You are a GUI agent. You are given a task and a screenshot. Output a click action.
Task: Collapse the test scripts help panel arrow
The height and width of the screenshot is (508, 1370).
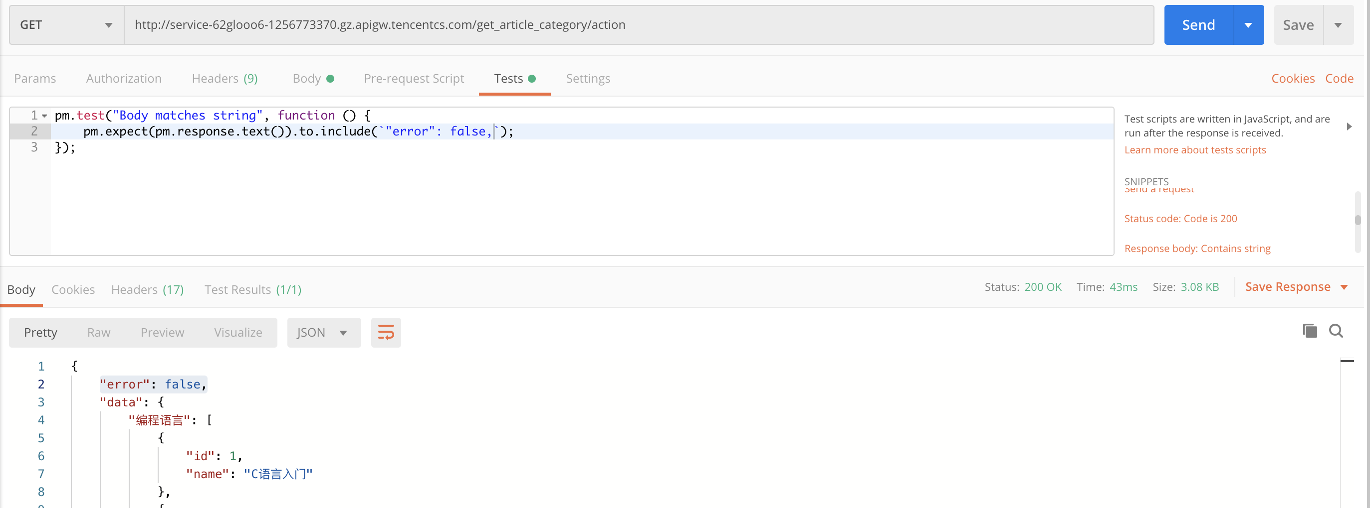tap(1349, 127)
